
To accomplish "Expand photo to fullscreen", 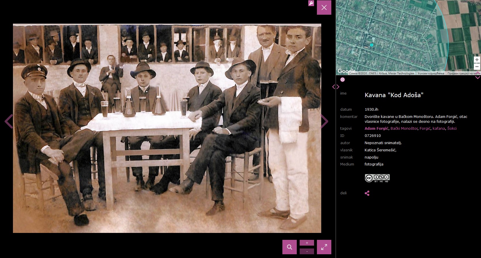I will point(324,247).
